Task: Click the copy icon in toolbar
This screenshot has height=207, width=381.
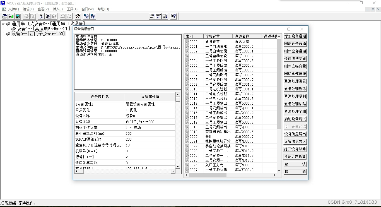Action: (48, 16)
